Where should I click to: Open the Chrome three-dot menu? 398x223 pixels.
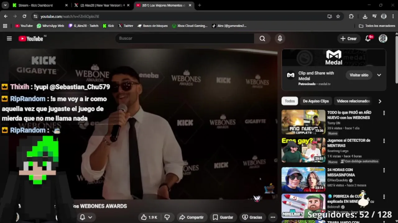tap(393, 16)
